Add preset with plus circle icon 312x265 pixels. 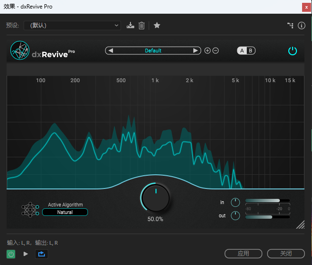coord(208,51)
